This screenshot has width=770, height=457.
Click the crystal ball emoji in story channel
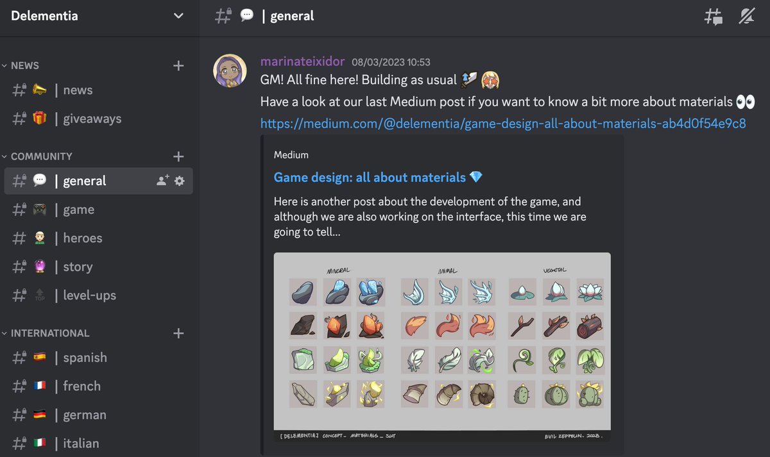point(40,267)
